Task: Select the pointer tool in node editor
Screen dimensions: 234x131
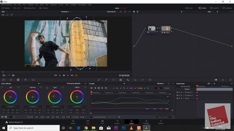Action: pyautogui.click(x=134, y=12)
